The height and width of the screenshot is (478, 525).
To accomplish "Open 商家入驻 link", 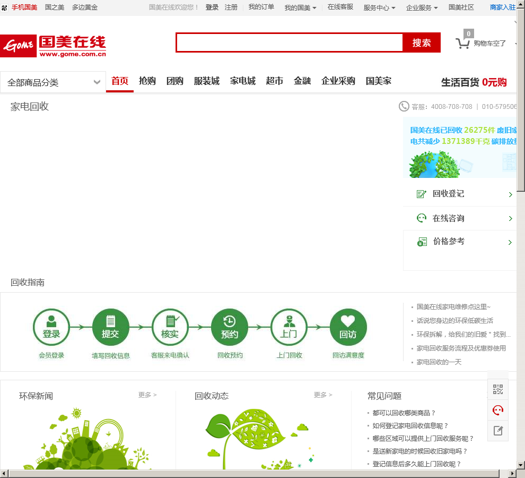I will [x=503, y=7].
